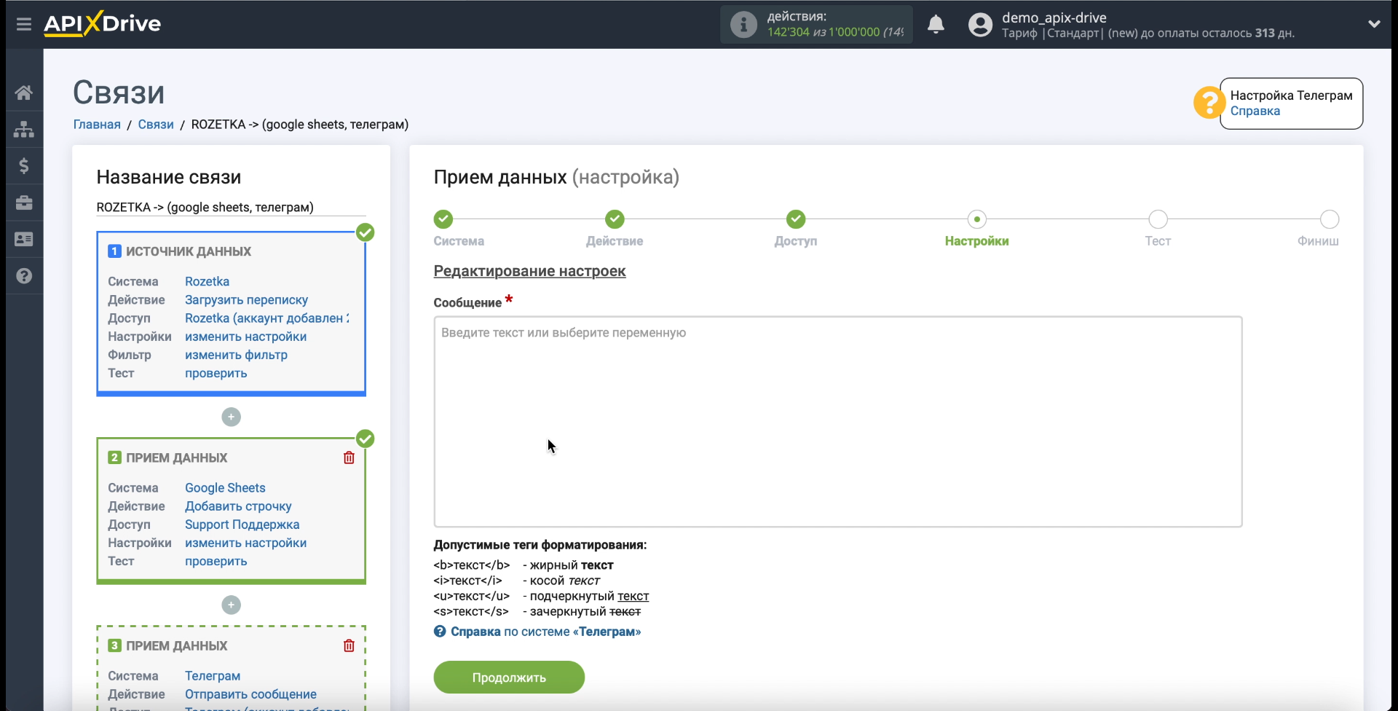Click изменить настройки in Google Sheets block
This screenshot has width=1398, height=711.
click(x=245, y=543)
